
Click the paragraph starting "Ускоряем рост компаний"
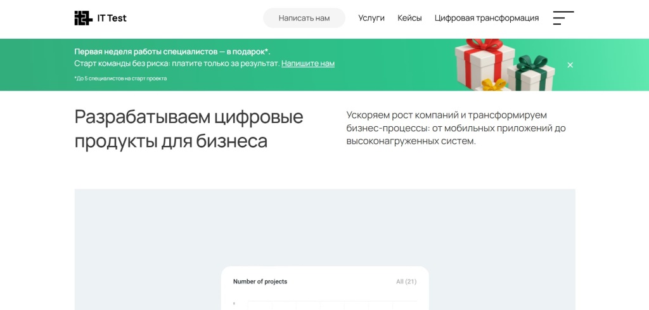456,128
